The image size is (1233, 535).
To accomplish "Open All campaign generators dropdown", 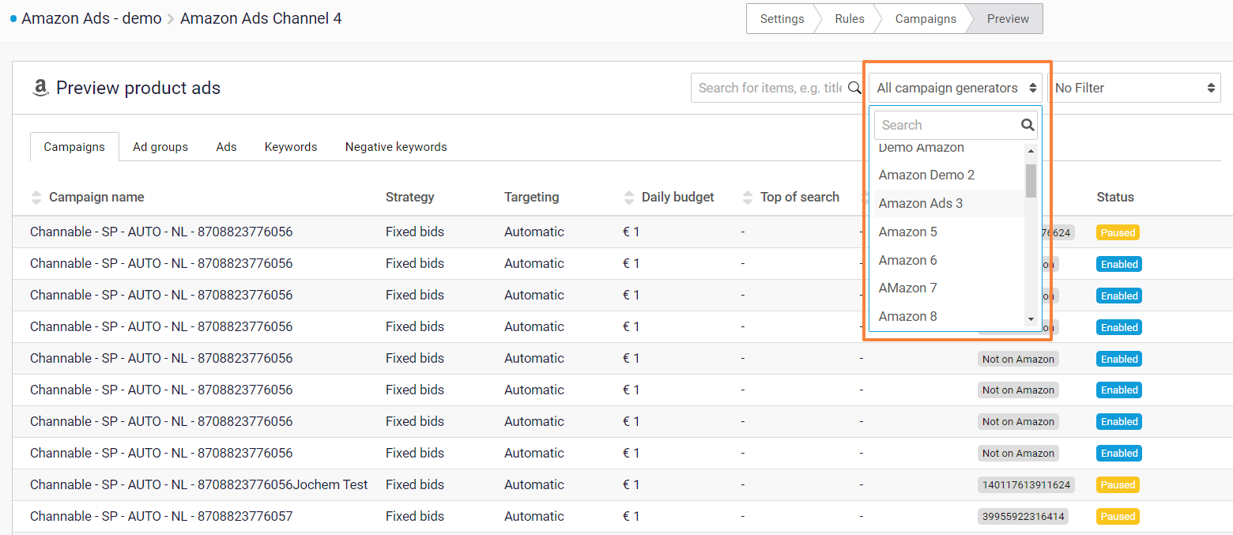I will coord(956,88).
